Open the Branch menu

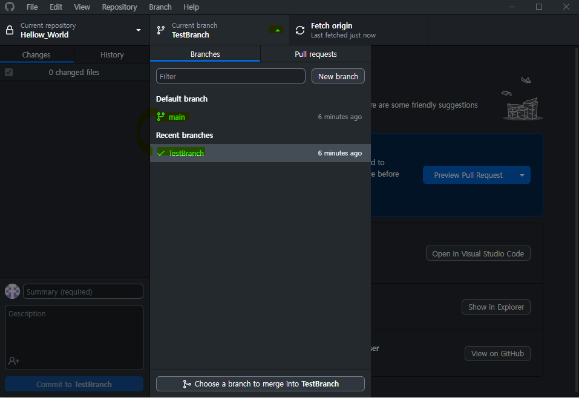click(160, 7)
